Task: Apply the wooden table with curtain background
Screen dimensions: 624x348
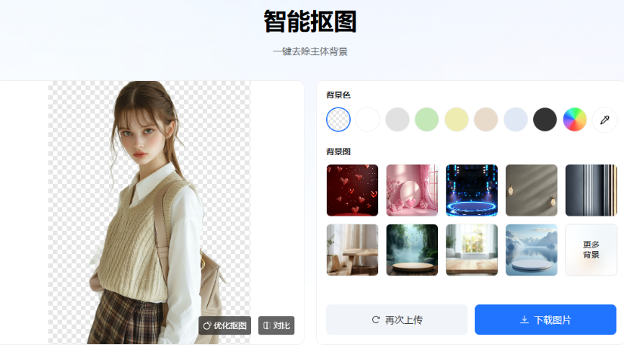Action: pyautogui.click(x=352, y=250)
